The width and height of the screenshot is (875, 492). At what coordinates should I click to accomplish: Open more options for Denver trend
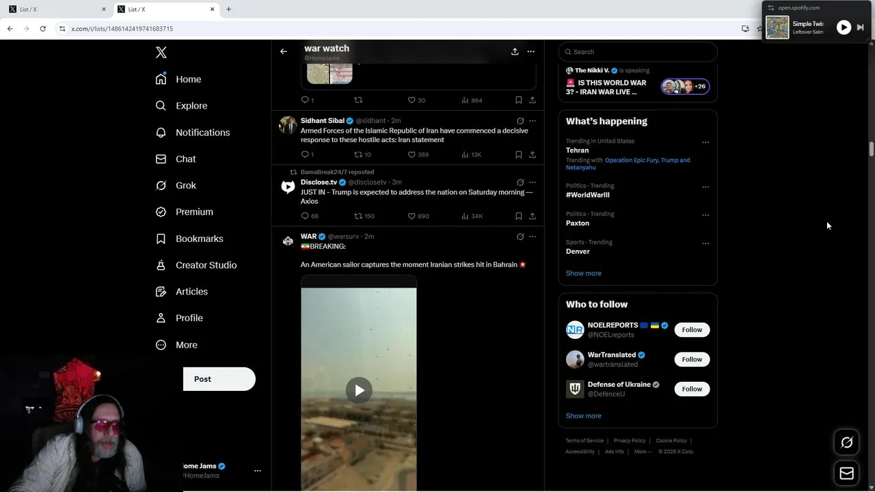[x=705, y=243]
